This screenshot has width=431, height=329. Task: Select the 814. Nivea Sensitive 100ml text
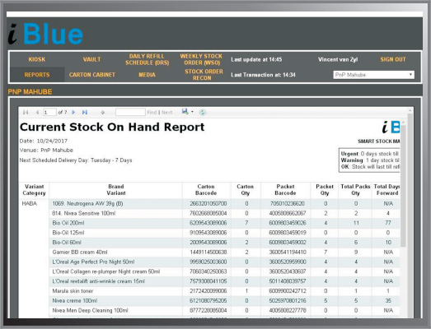[x=84, y=213]
